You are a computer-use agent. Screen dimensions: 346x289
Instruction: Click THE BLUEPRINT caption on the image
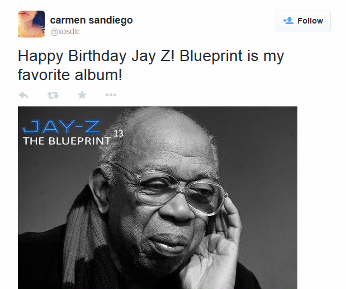(67, 141)
